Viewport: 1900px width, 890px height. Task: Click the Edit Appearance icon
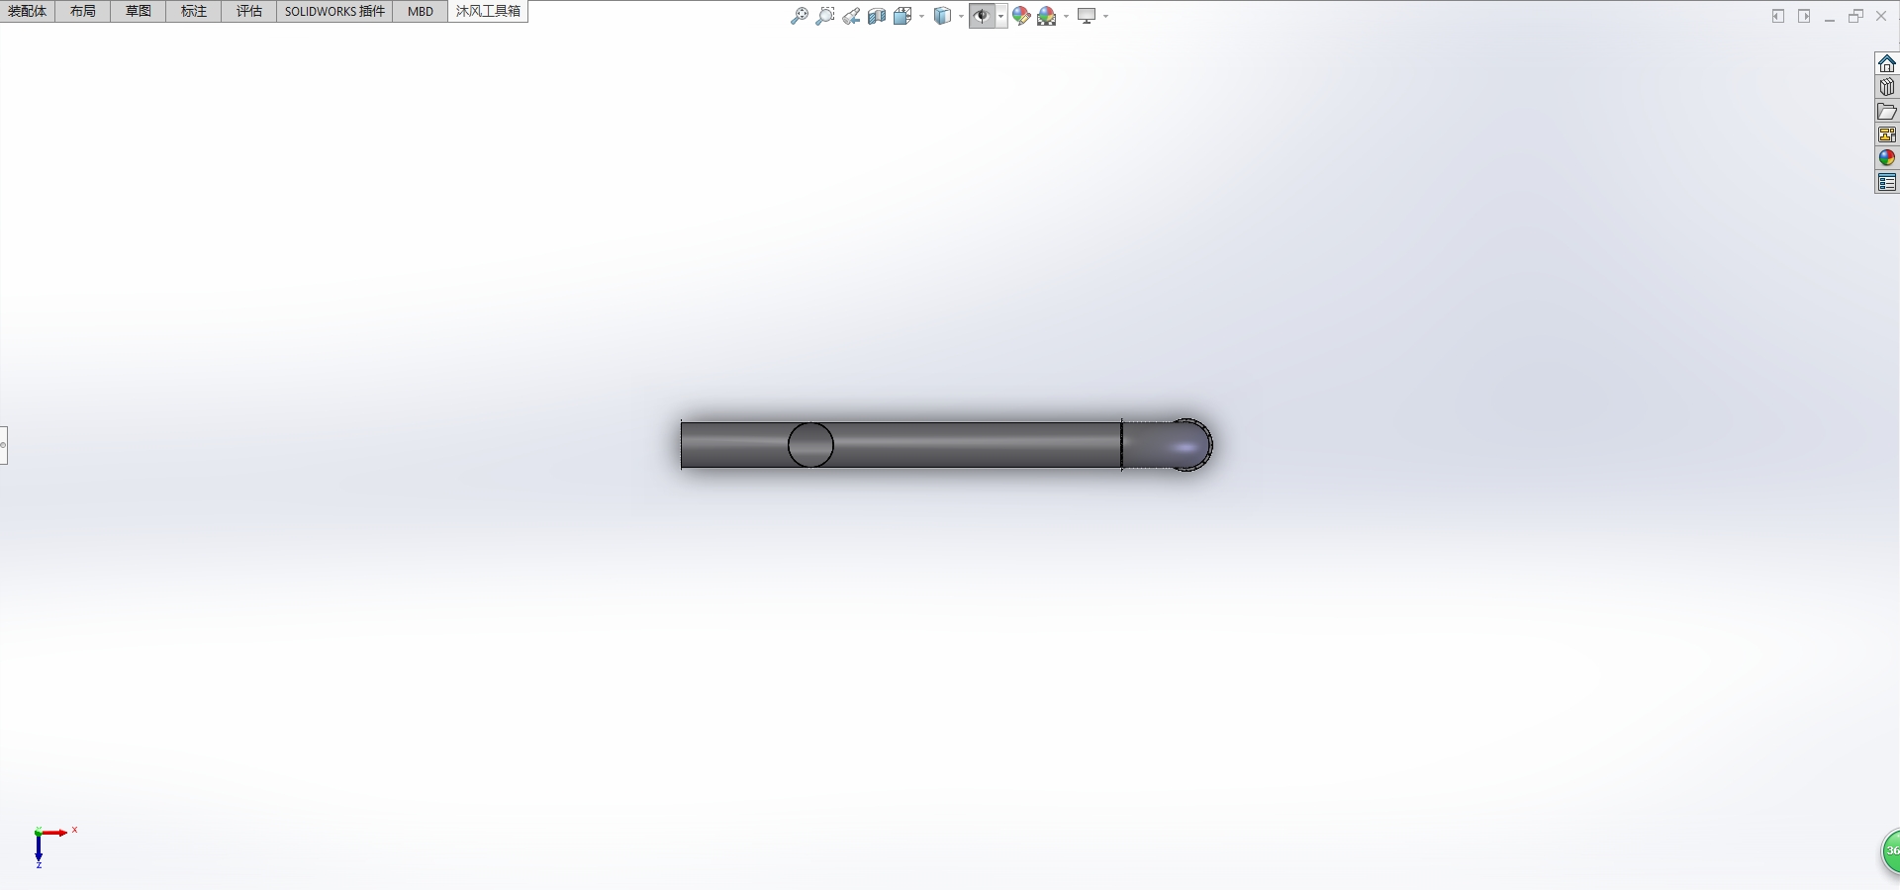[1021, 16]
